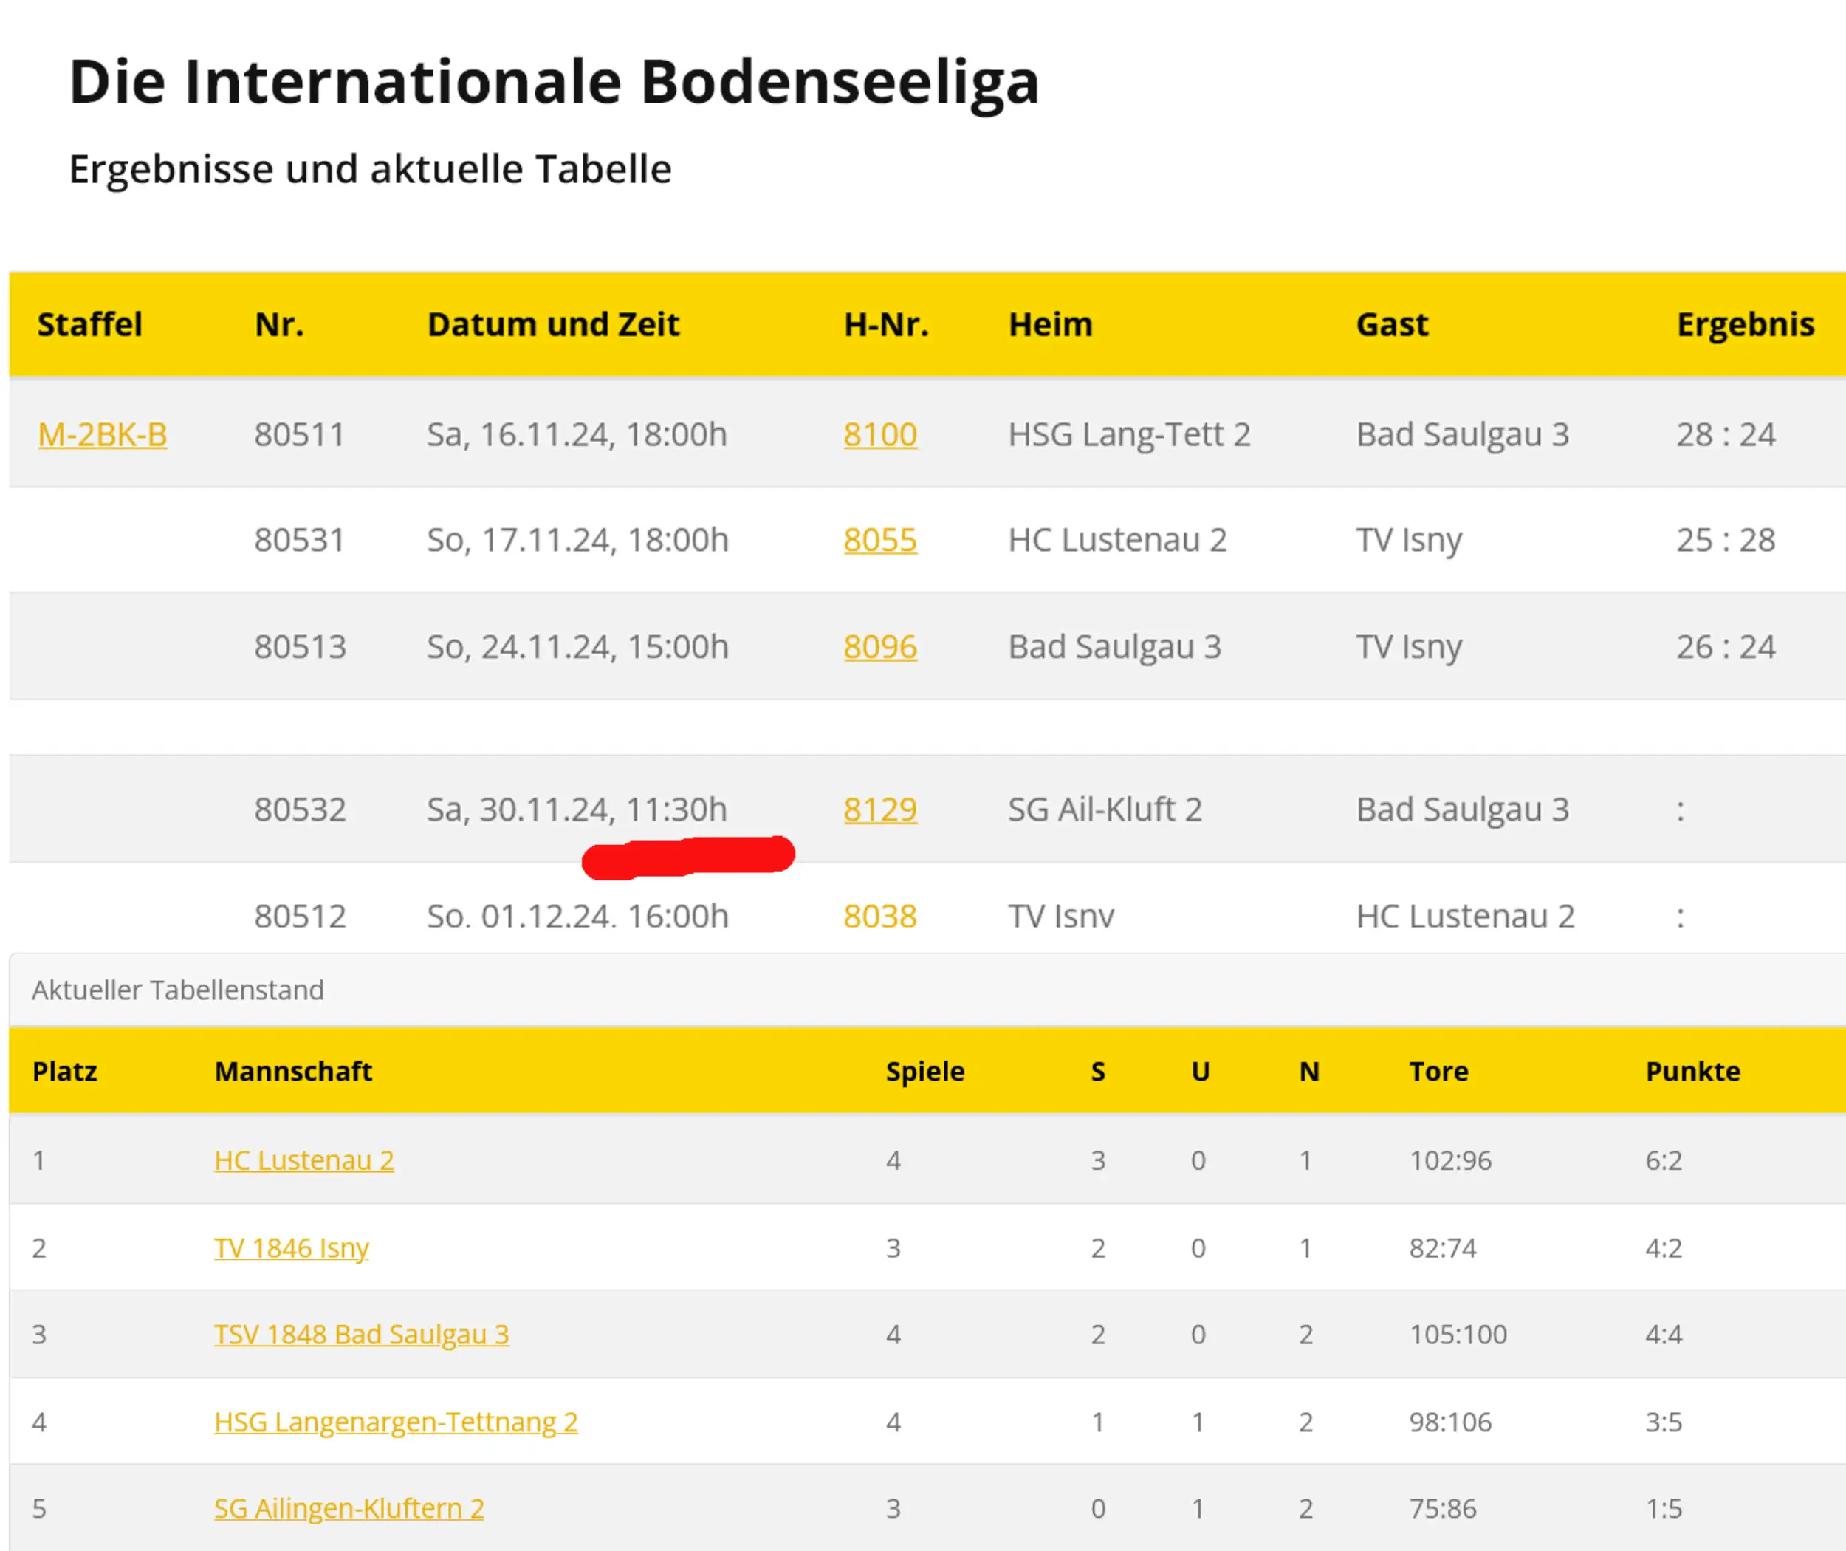Open SG Ailingen-Kluftern 2 link
1846x1551 pixels.
click(349, 1508)
